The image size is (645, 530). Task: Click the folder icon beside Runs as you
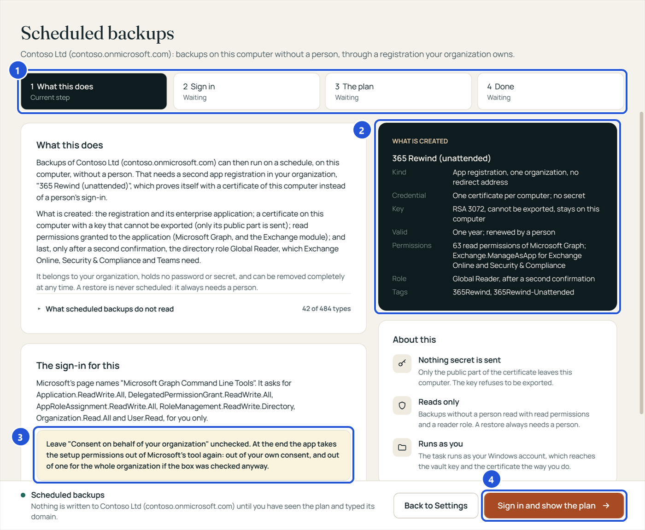pos(402,447)
